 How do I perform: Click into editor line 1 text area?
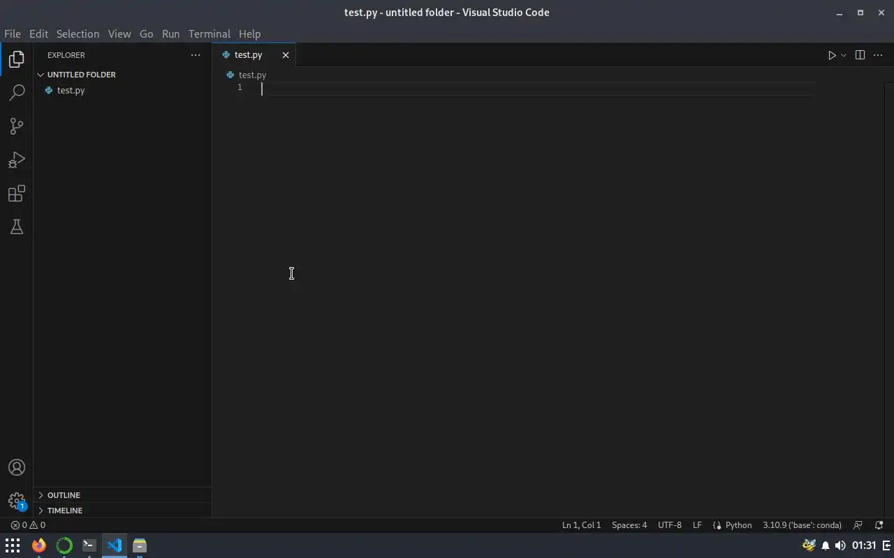pos(536,89)
